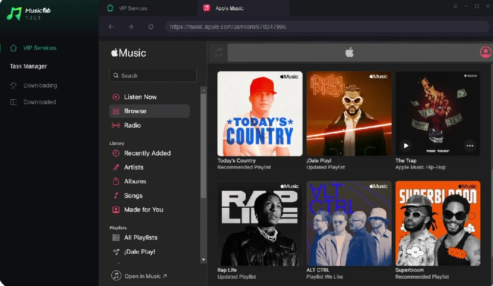Viewport: 493px width, 286px height.
Task: Select Browse in the Apple Music sidebar
Action: tap(149, 111)
